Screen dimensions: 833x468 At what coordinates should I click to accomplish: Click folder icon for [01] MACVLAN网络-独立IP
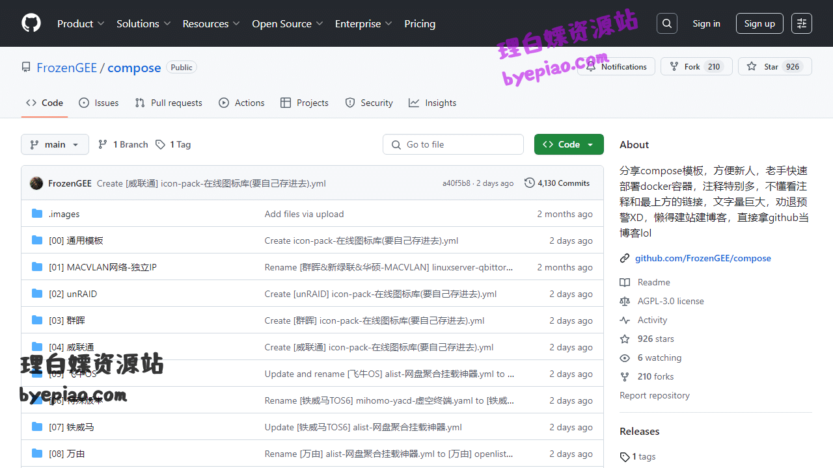point(37,267)
